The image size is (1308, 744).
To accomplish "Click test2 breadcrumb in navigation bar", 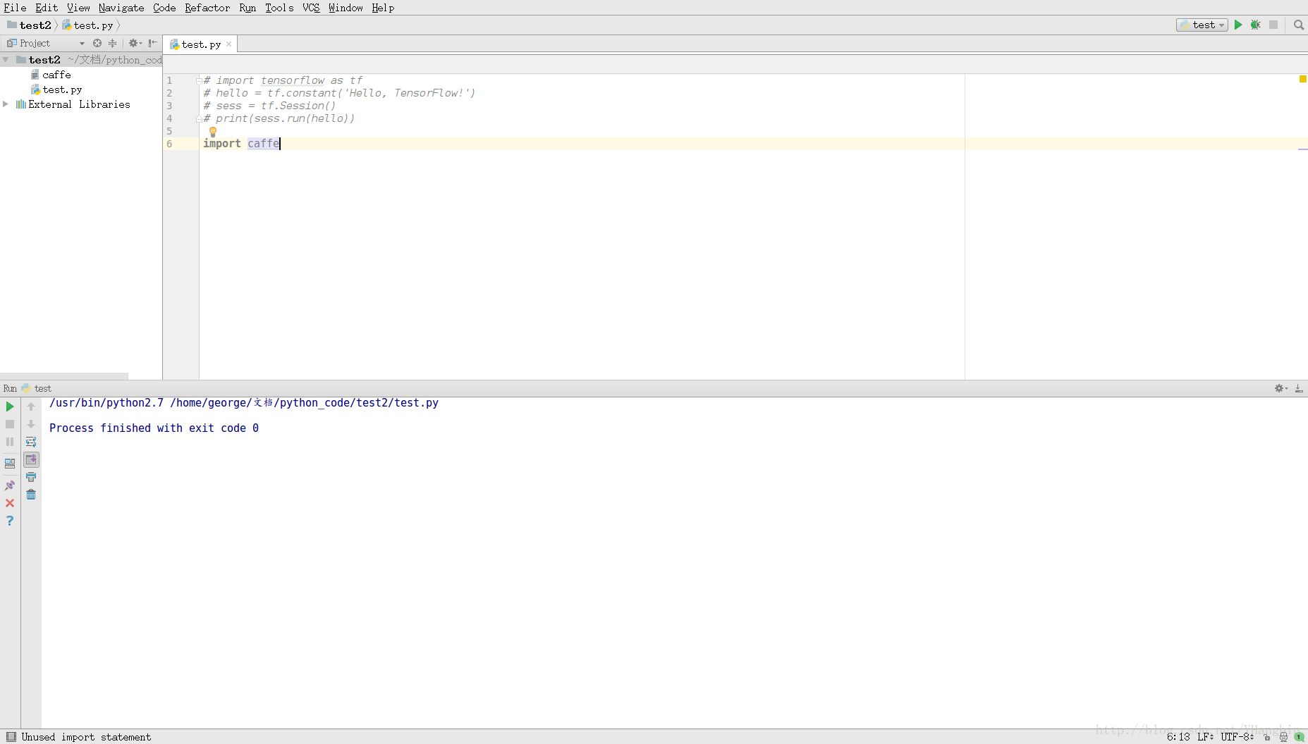I will pyautogui.click(x=30, y=25).
